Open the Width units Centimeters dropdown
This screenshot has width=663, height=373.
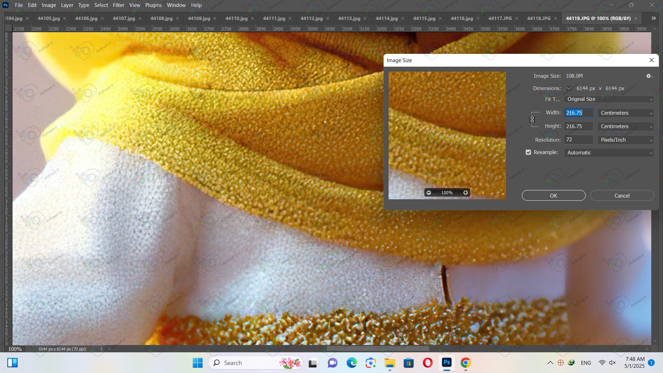point(626,113)
